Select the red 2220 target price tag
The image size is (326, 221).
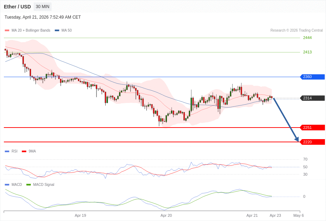(x=312, y=142)
